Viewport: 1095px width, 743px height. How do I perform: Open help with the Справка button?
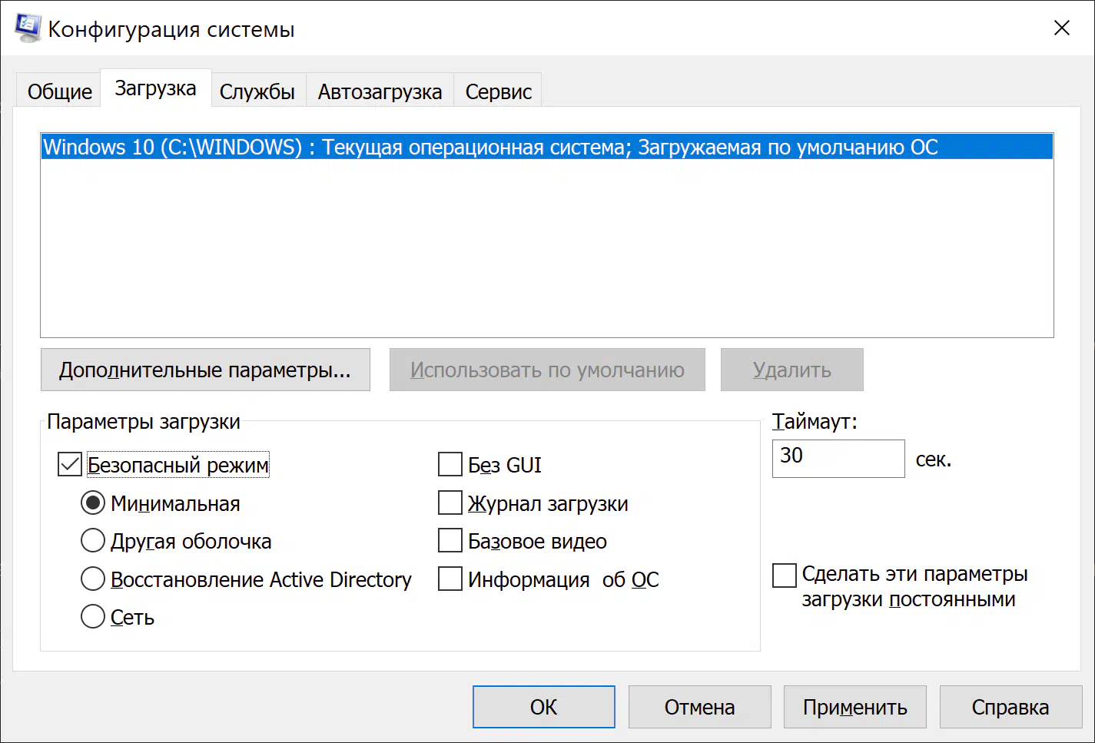(x=1010, y=707)
